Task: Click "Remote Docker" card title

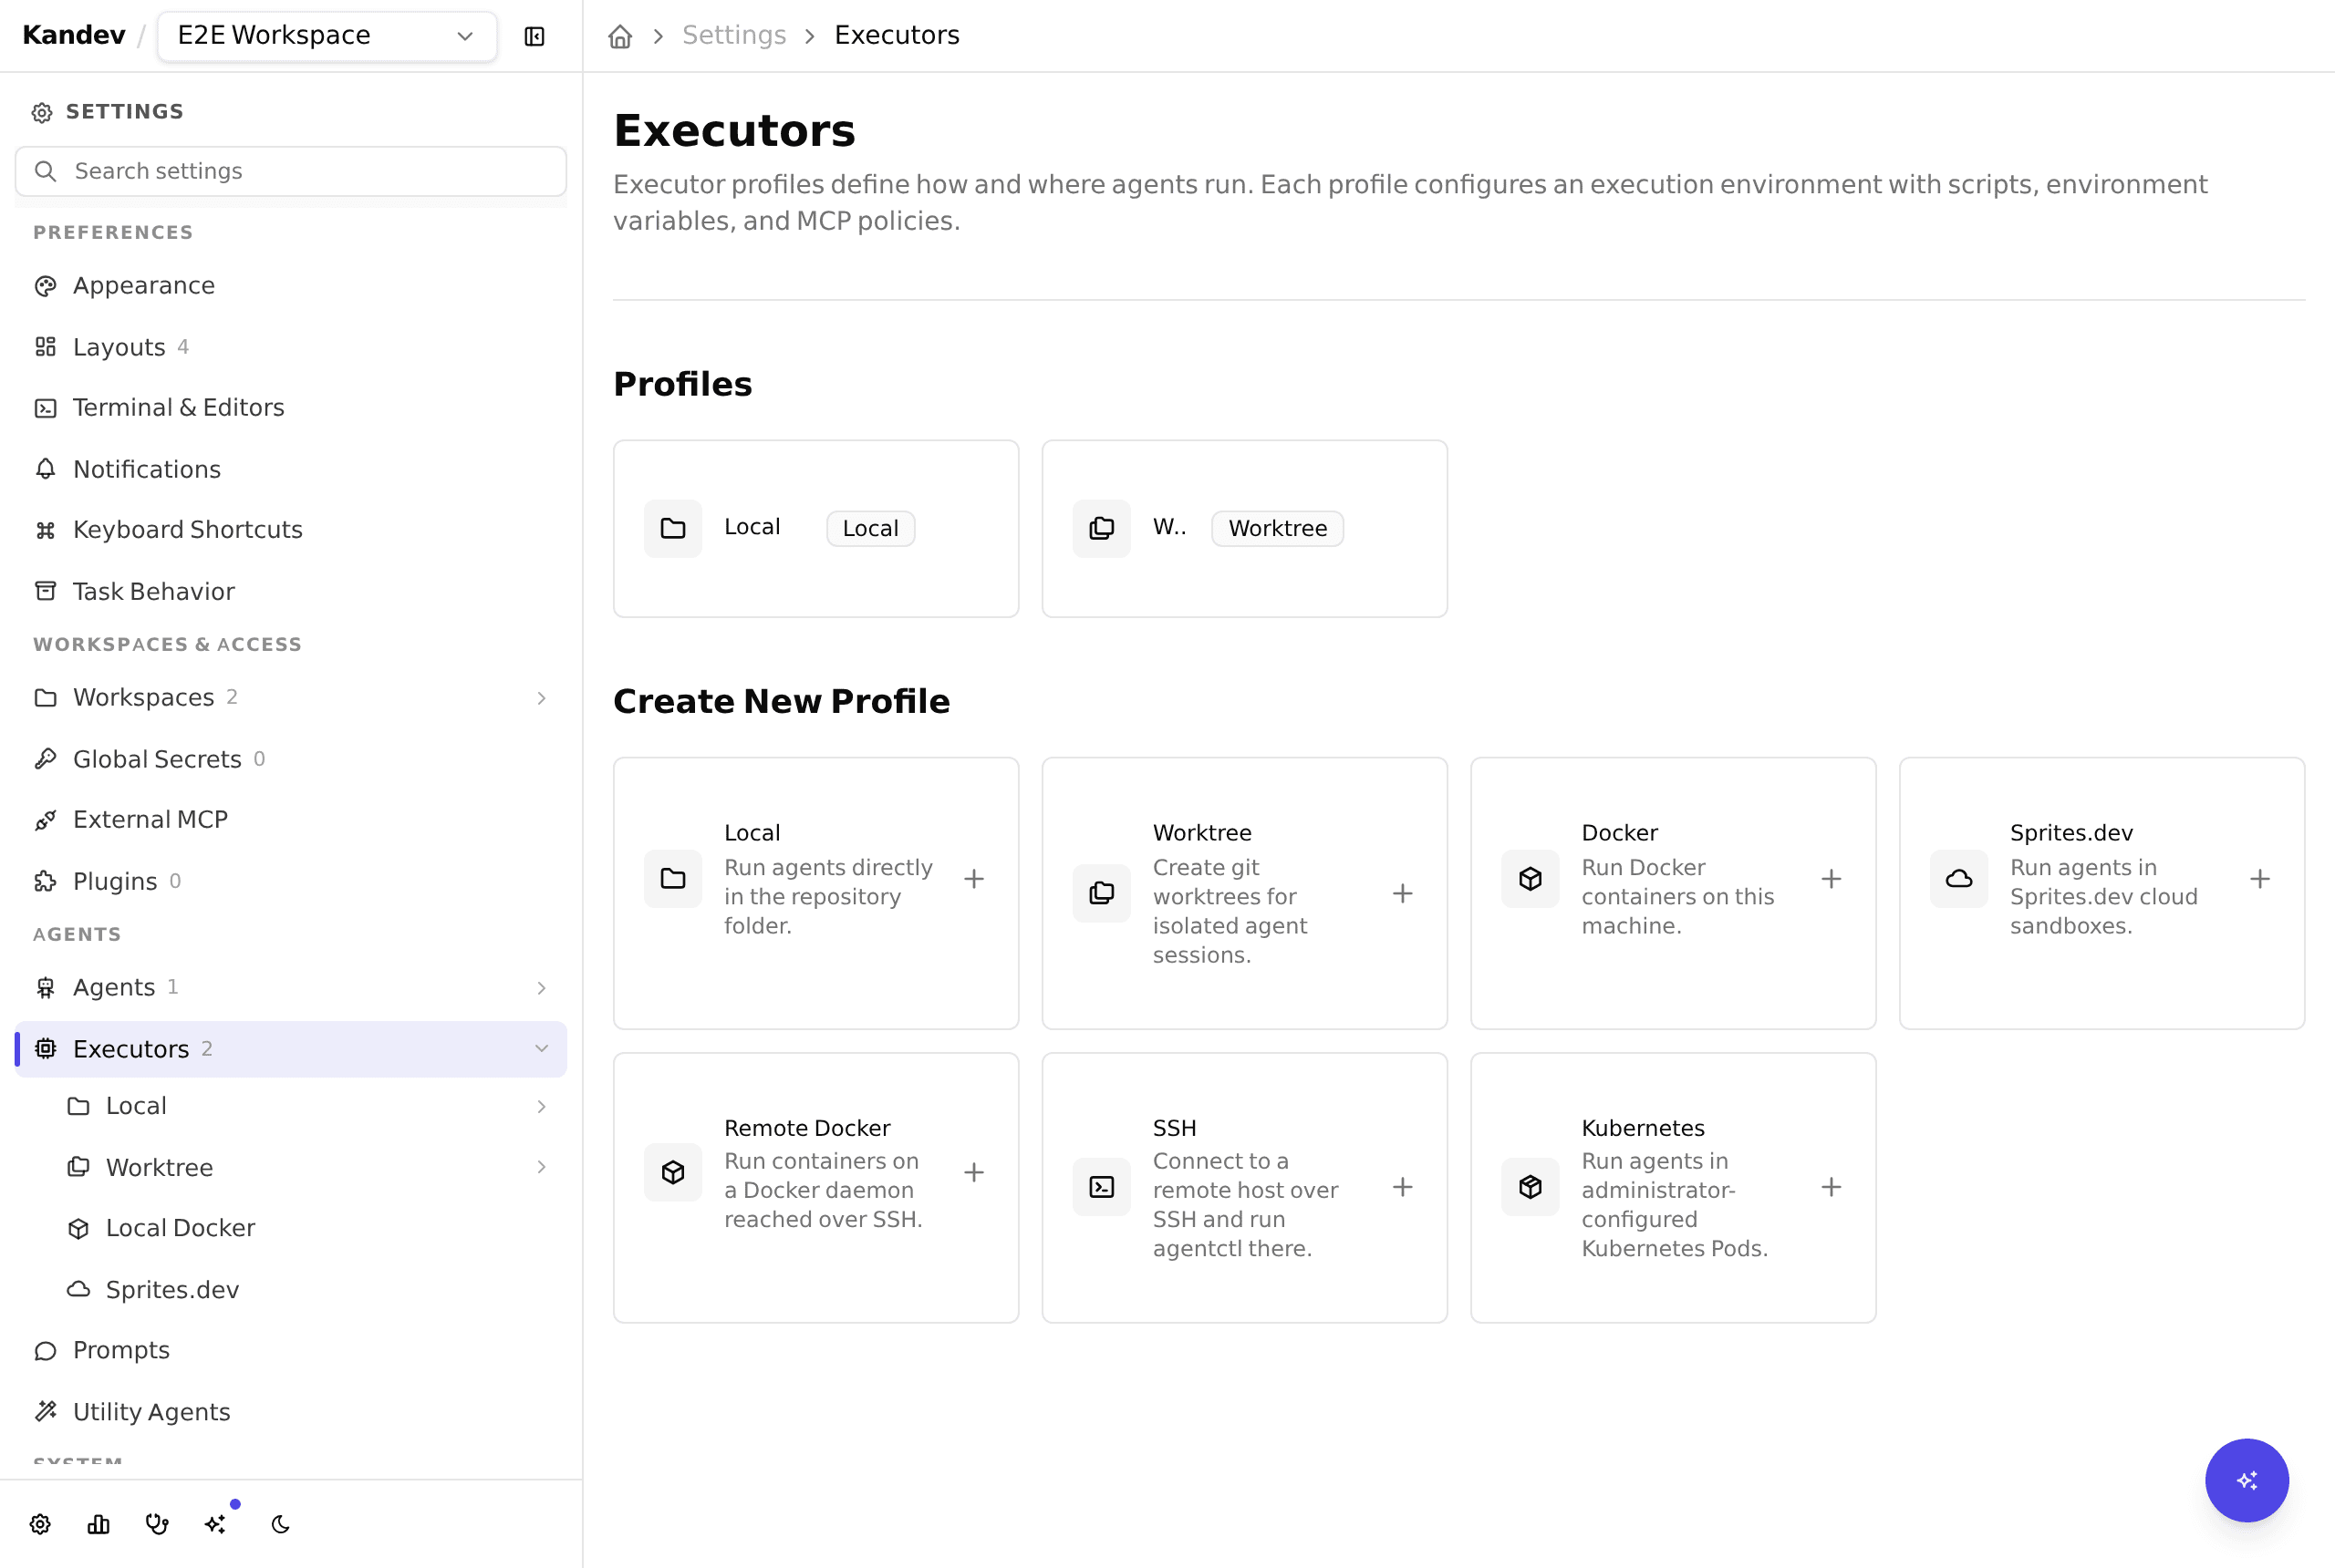Action: coord(807,1128)
